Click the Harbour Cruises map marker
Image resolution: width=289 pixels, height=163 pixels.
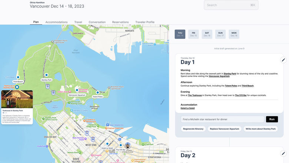pos(72,110)
